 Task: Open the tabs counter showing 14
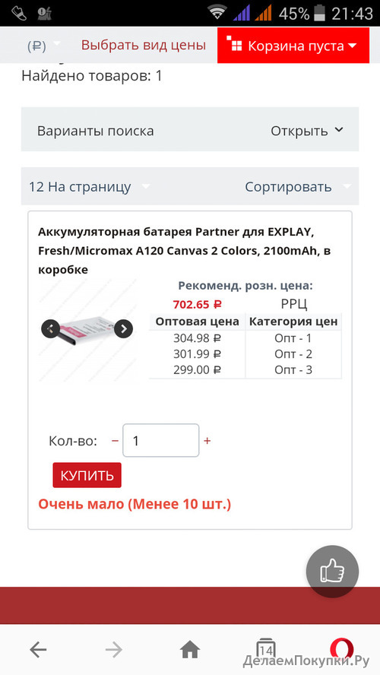(265, 649)
